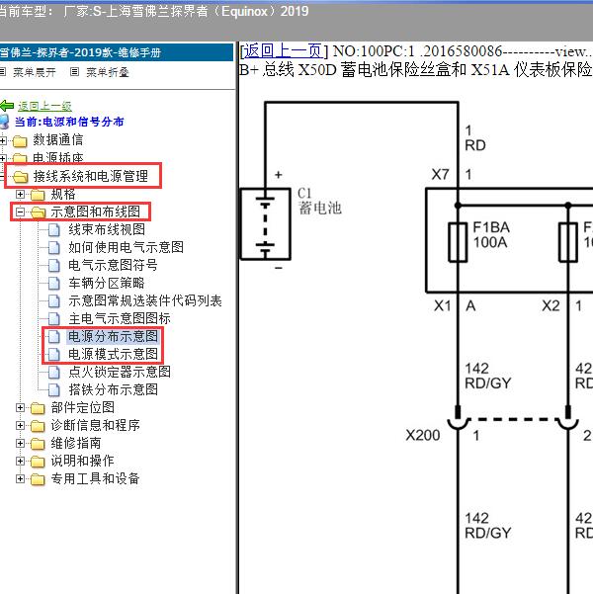
Task: Click 数据通信 folder icon
Action: 20,141
